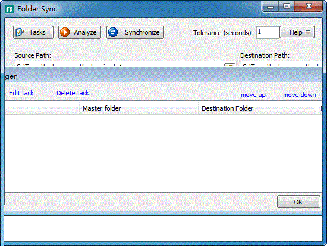Expand the Help dropdown menu
This screenshot has height=246, width=327.
[x=297, y=32]
